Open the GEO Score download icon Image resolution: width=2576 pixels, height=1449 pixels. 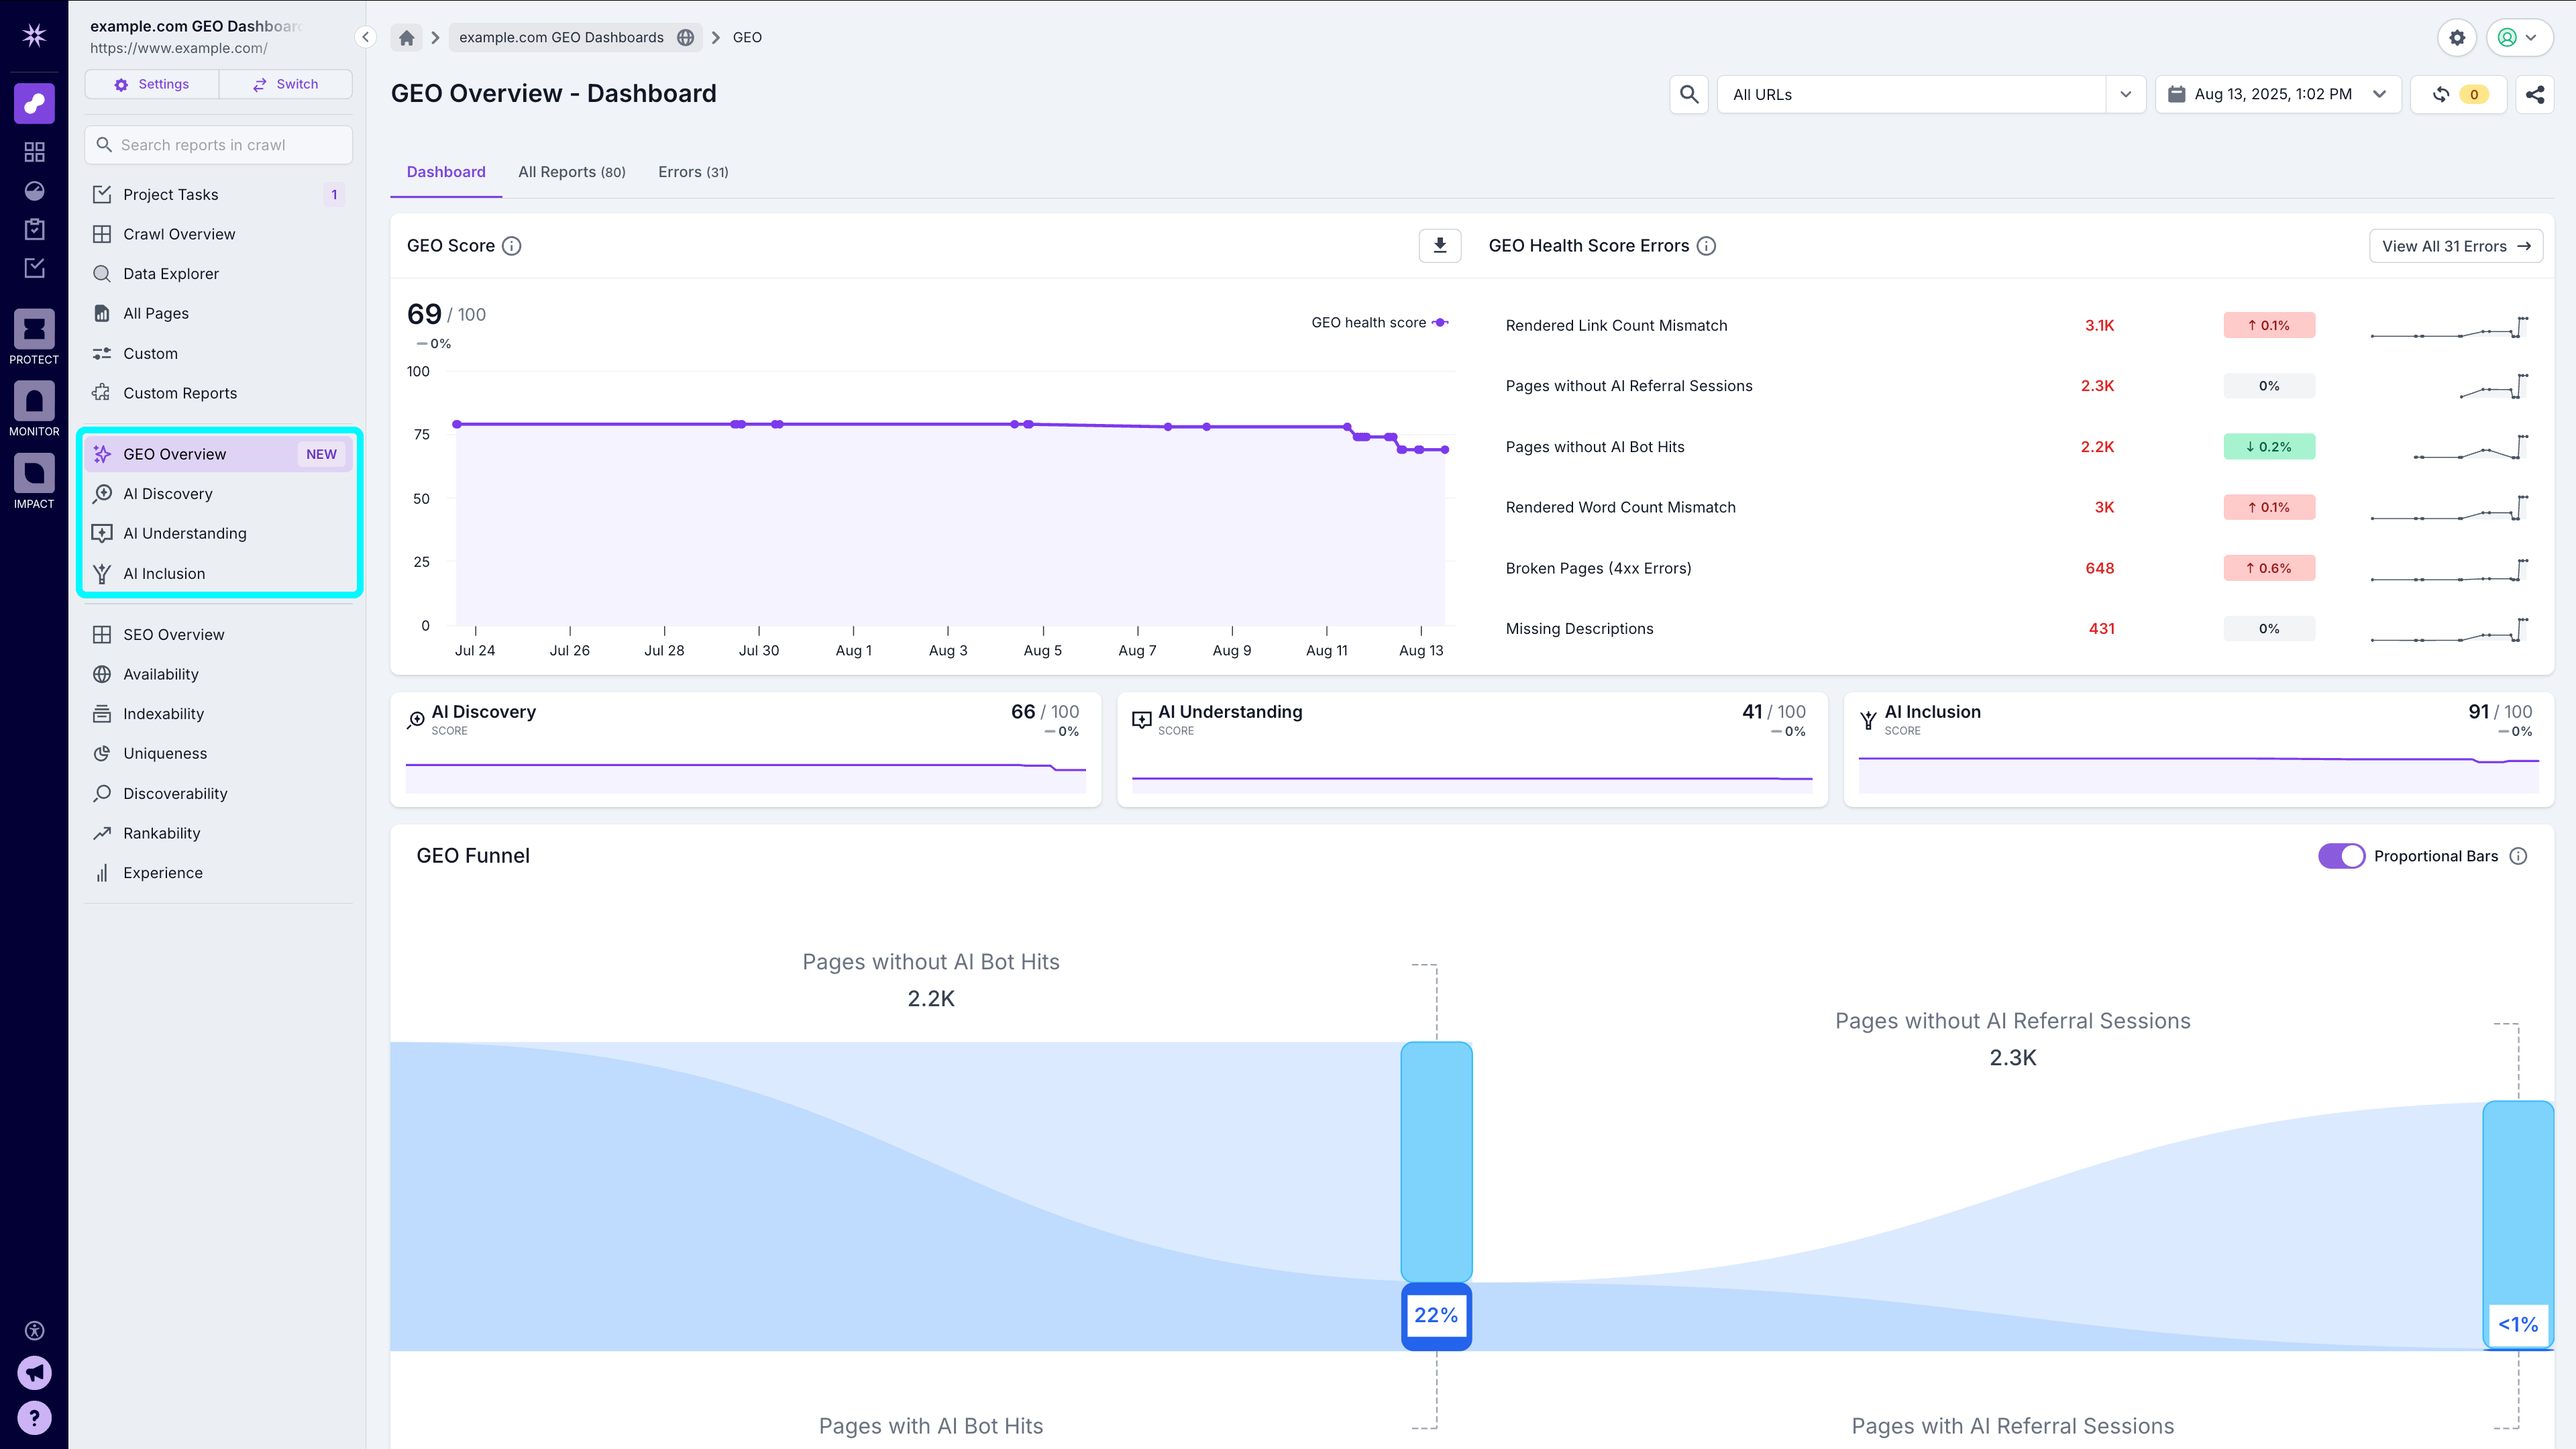(x=1439, y=245)
